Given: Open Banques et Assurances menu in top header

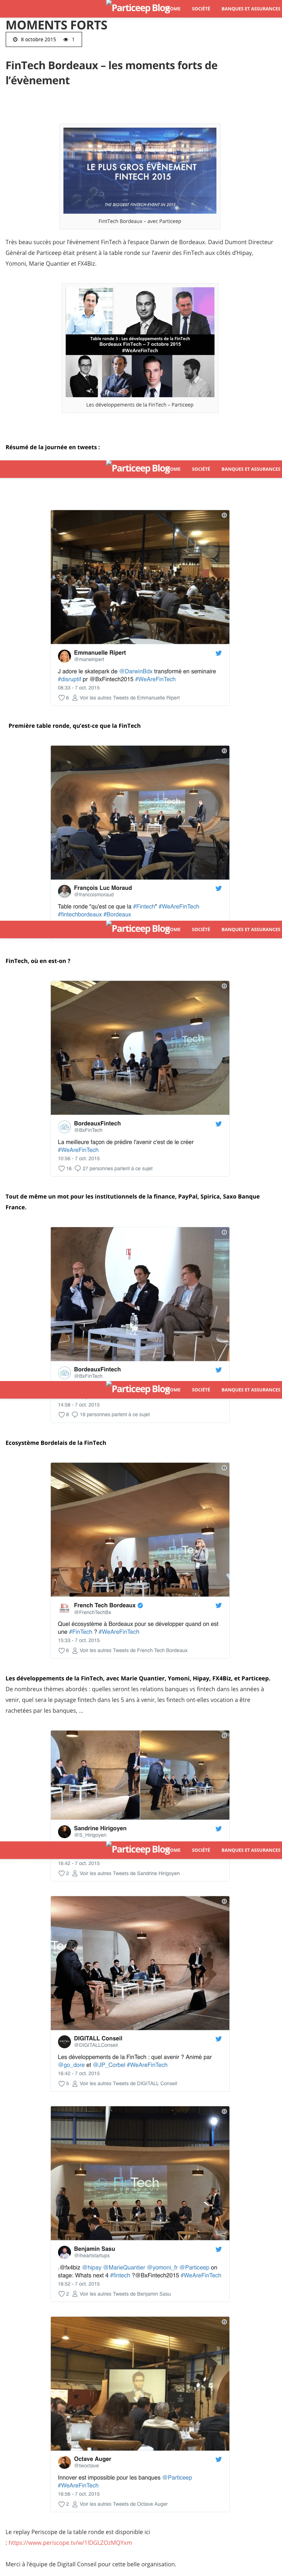Looking at the screenshot, I should pos(251,9).
